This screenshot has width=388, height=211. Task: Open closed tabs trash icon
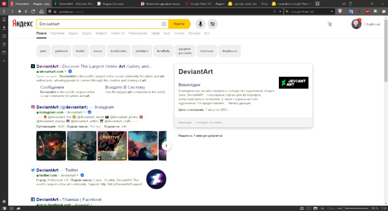pos(350,4)
